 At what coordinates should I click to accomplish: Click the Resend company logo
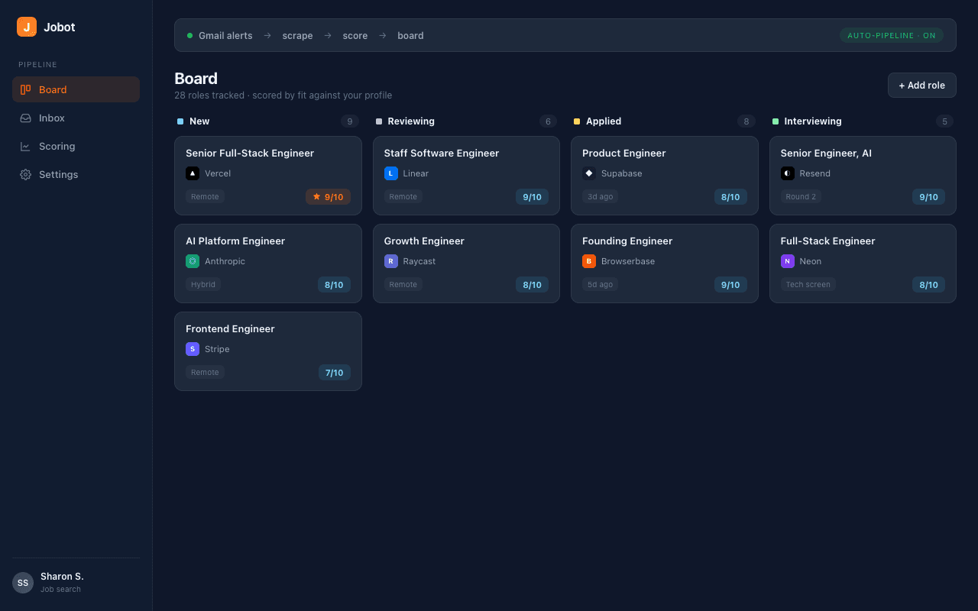[x=788, y=173]
